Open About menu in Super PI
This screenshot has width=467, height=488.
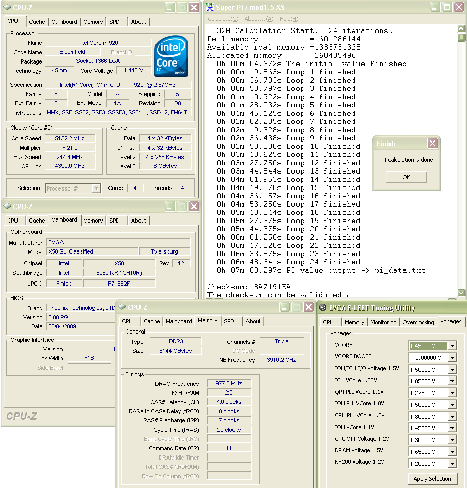pos(259,19)
